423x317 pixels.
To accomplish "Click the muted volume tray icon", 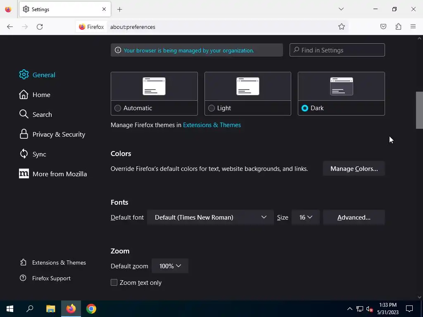I will tap(369, 309).
